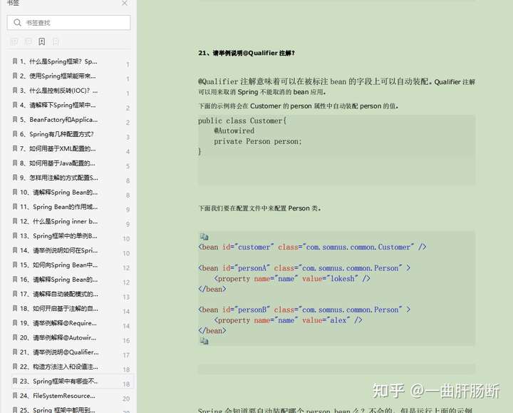Go to bookmark 21 about @Qualifier
513x413 pixels.
click(59, 352)
